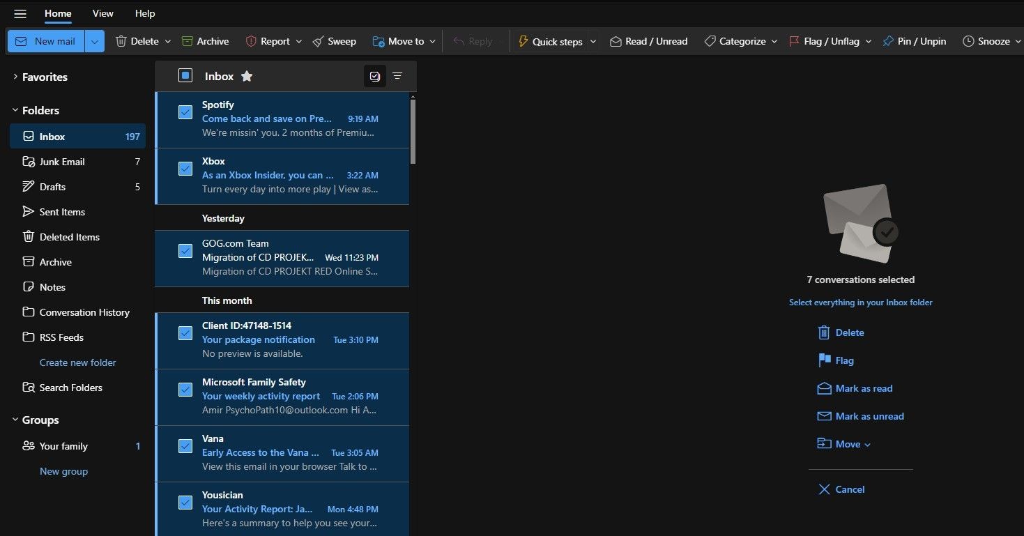Open the hamburger navigation menu
Screen dimensions: 1024x536
click(20, 14)
